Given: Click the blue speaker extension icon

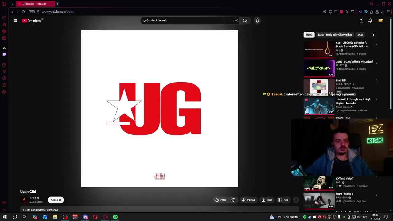Looking at the screenshot, I should pyautogui.click(x=360, y=12).
